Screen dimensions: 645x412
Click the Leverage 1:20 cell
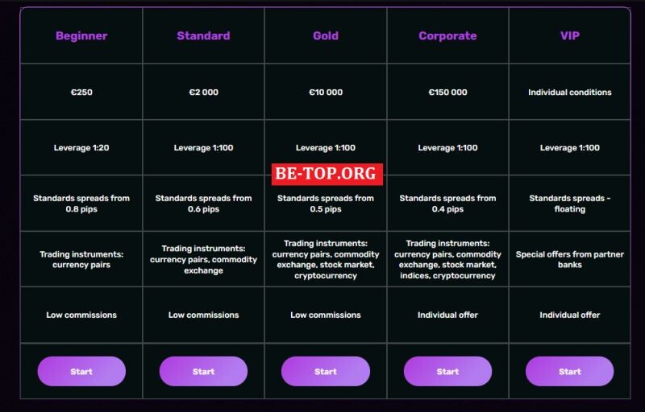pyautogui.click(x=81, y=148)
